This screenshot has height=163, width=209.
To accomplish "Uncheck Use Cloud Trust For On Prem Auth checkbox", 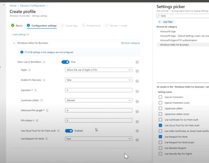I will (x=160, y=125).
